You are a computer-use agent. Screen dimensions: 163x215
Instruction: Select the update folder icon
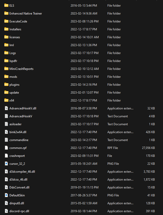[6, 92]
